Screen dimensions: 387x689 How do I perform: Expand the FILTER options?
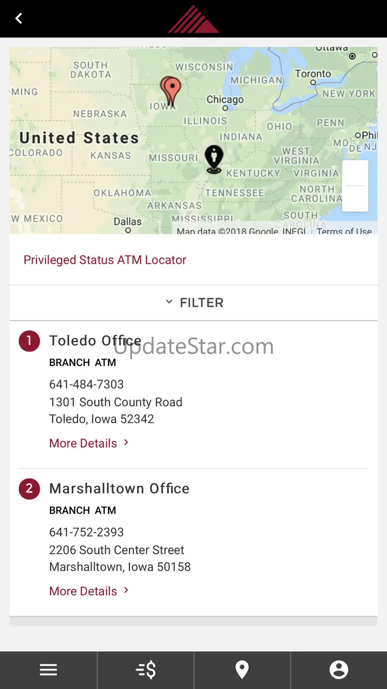pyautogui.click(x=193, y=303)
